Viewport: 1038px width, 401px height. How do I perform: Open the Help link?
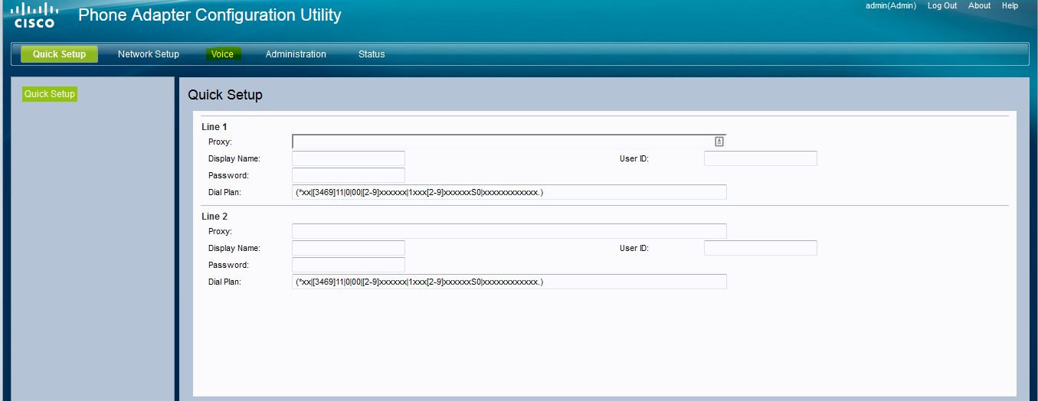point(1010,5)
